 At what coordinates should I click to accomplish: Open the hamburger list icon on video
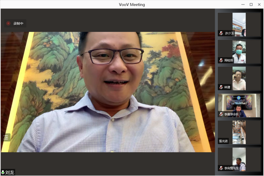coord(6,137)
